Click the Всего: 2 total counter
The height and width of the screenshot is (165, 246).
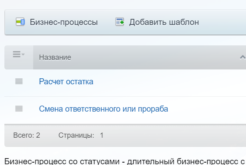(x=26, y=135)
